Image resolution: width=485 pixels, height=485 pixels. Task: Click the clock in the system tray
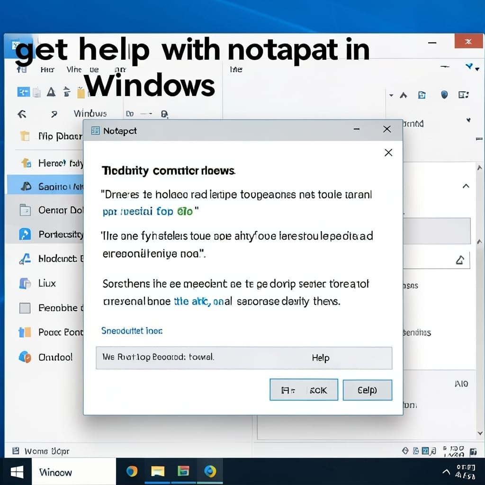click(x=466, y=471)
